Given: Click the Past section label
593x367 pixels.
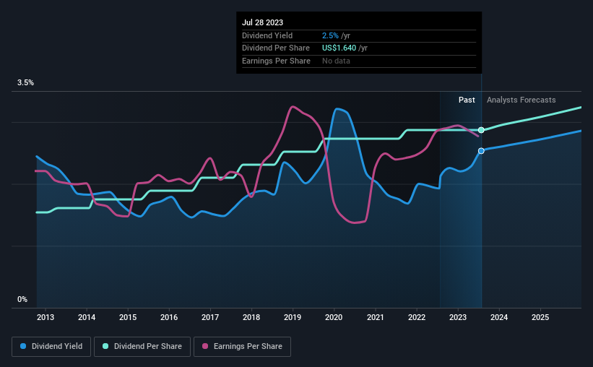Looking at the screenshot, I should [467, 100].
